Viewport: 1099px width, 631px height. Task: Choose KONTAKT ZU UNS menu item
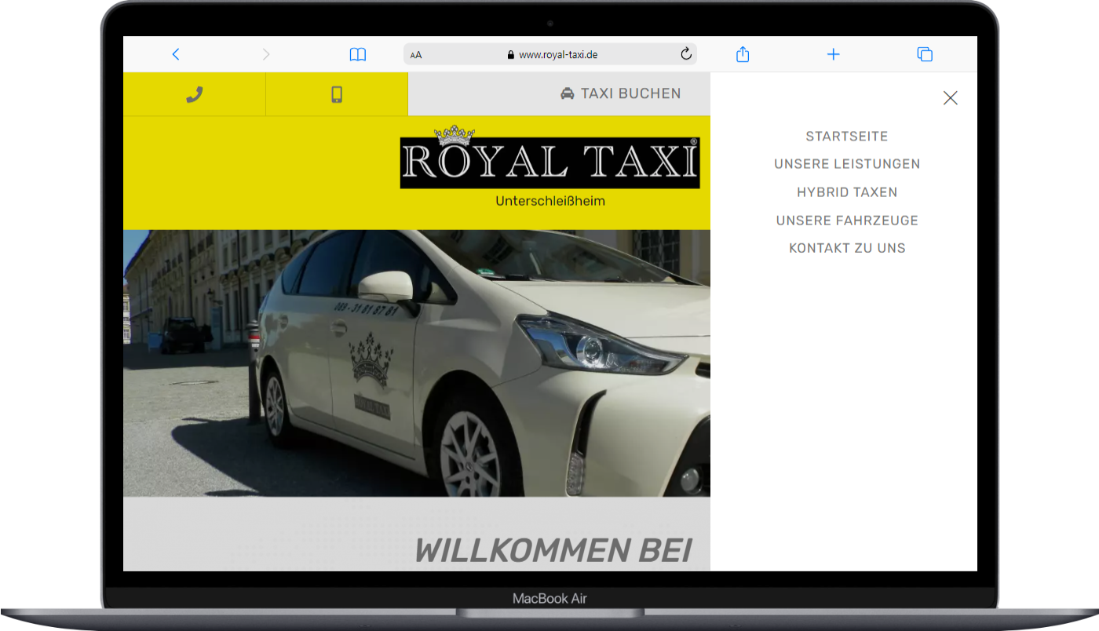tap(847, 248)
